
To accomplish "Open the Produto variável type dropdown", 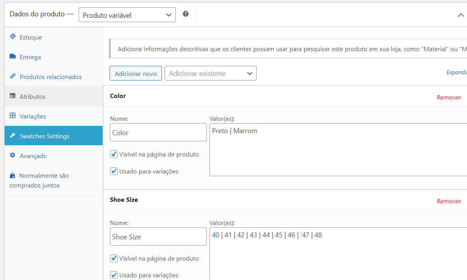I will pos(127,15).
